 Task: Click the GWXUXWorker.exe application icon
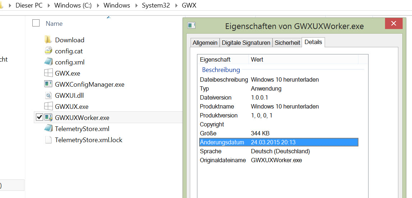49,118
